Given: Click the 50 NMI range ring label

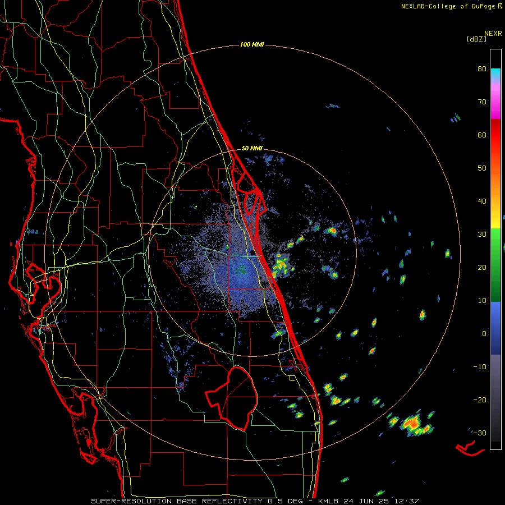Looking at the screenshot, I should coord(252,148).
